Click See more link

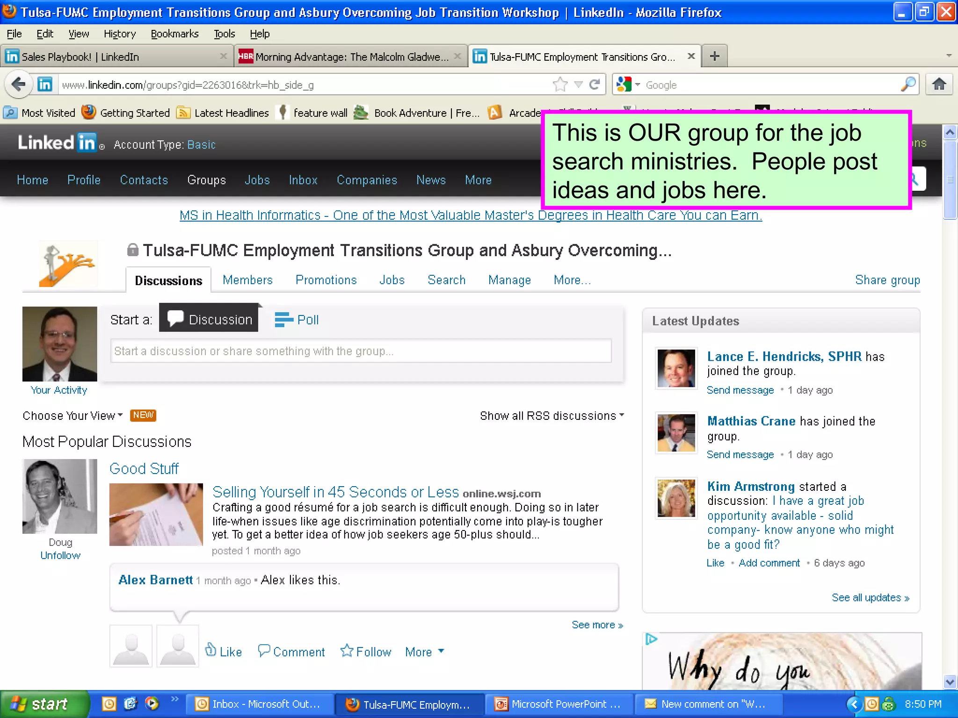pyautogui.click(x=597, y=625)
